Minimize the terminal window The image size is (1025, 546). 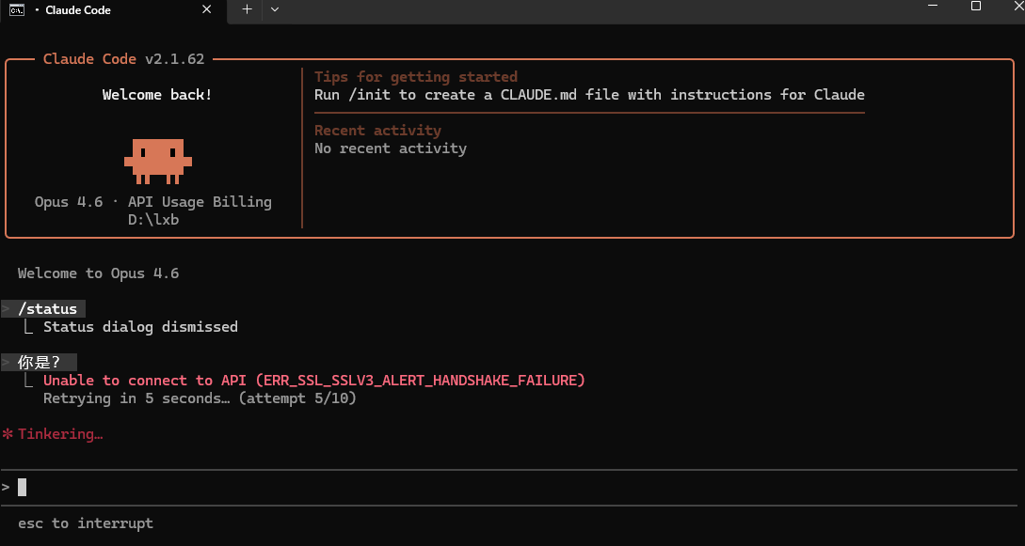pos(934,6)
